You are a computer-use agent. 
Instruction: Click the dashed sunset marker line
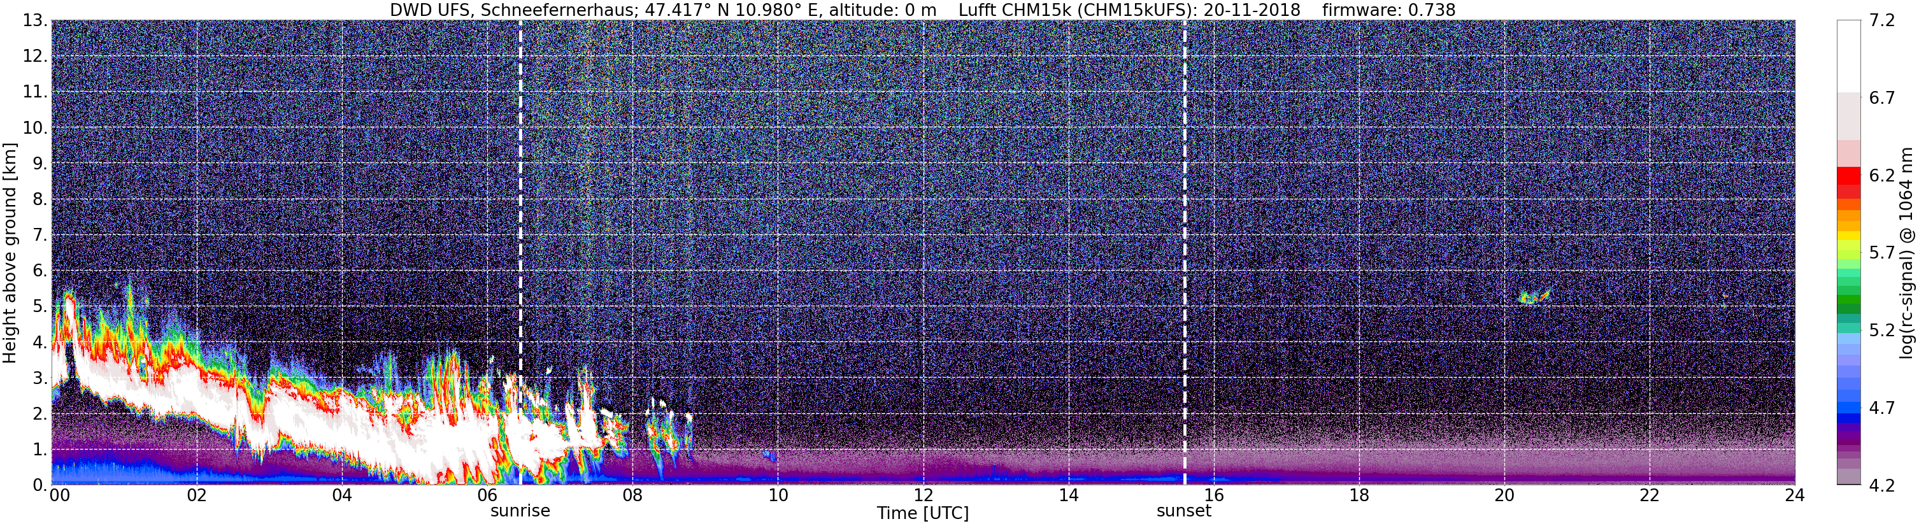point(1185,253)
